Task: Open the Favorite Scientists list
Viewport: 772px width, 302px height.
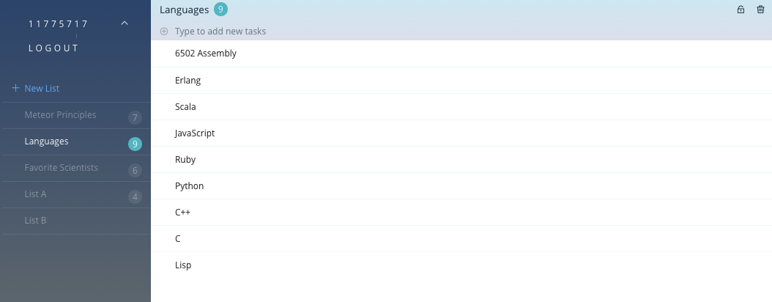Action: (61, 168)
